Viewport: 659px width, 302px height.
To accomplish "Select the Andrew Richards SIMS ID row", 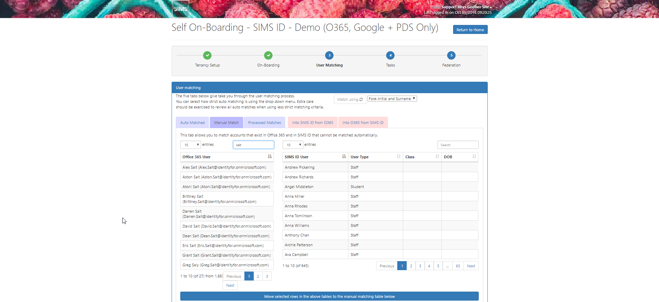I will 380,177.
